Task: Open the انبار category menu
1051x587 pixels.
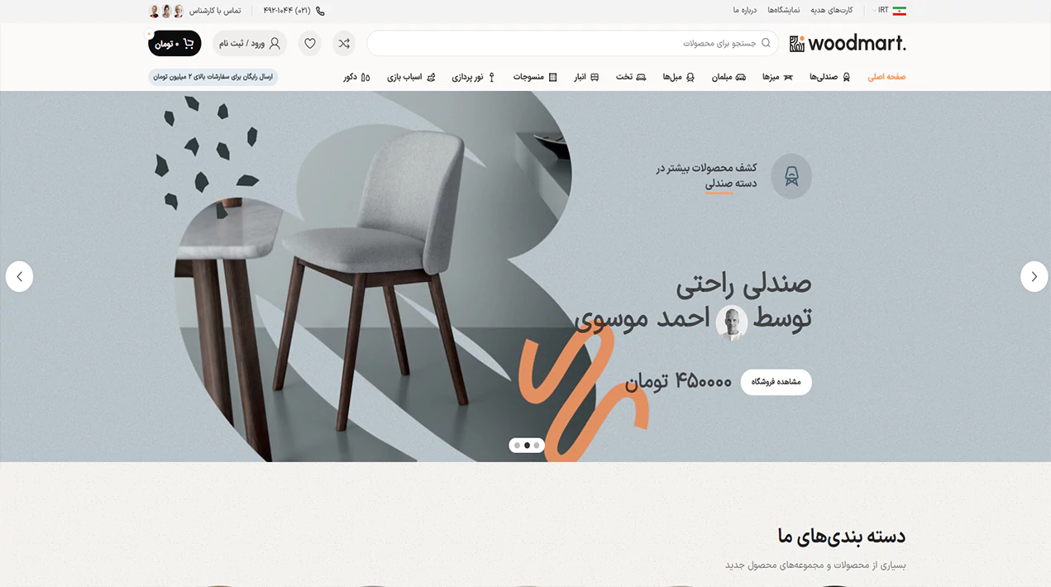Action: [587, 77]
